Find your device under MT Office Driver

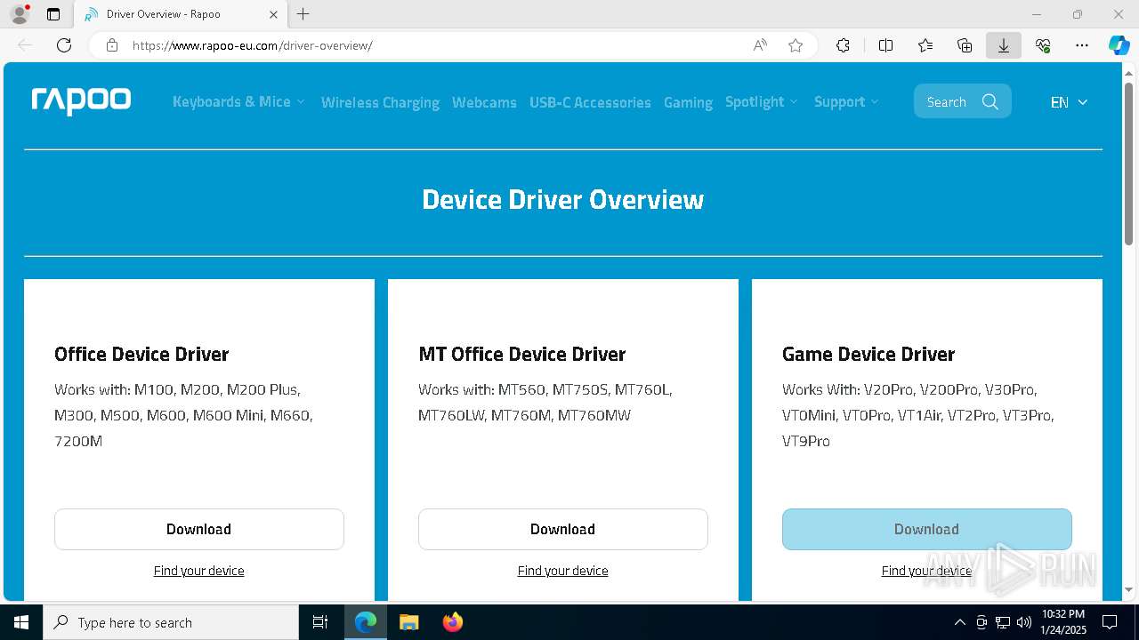[562, 571]
